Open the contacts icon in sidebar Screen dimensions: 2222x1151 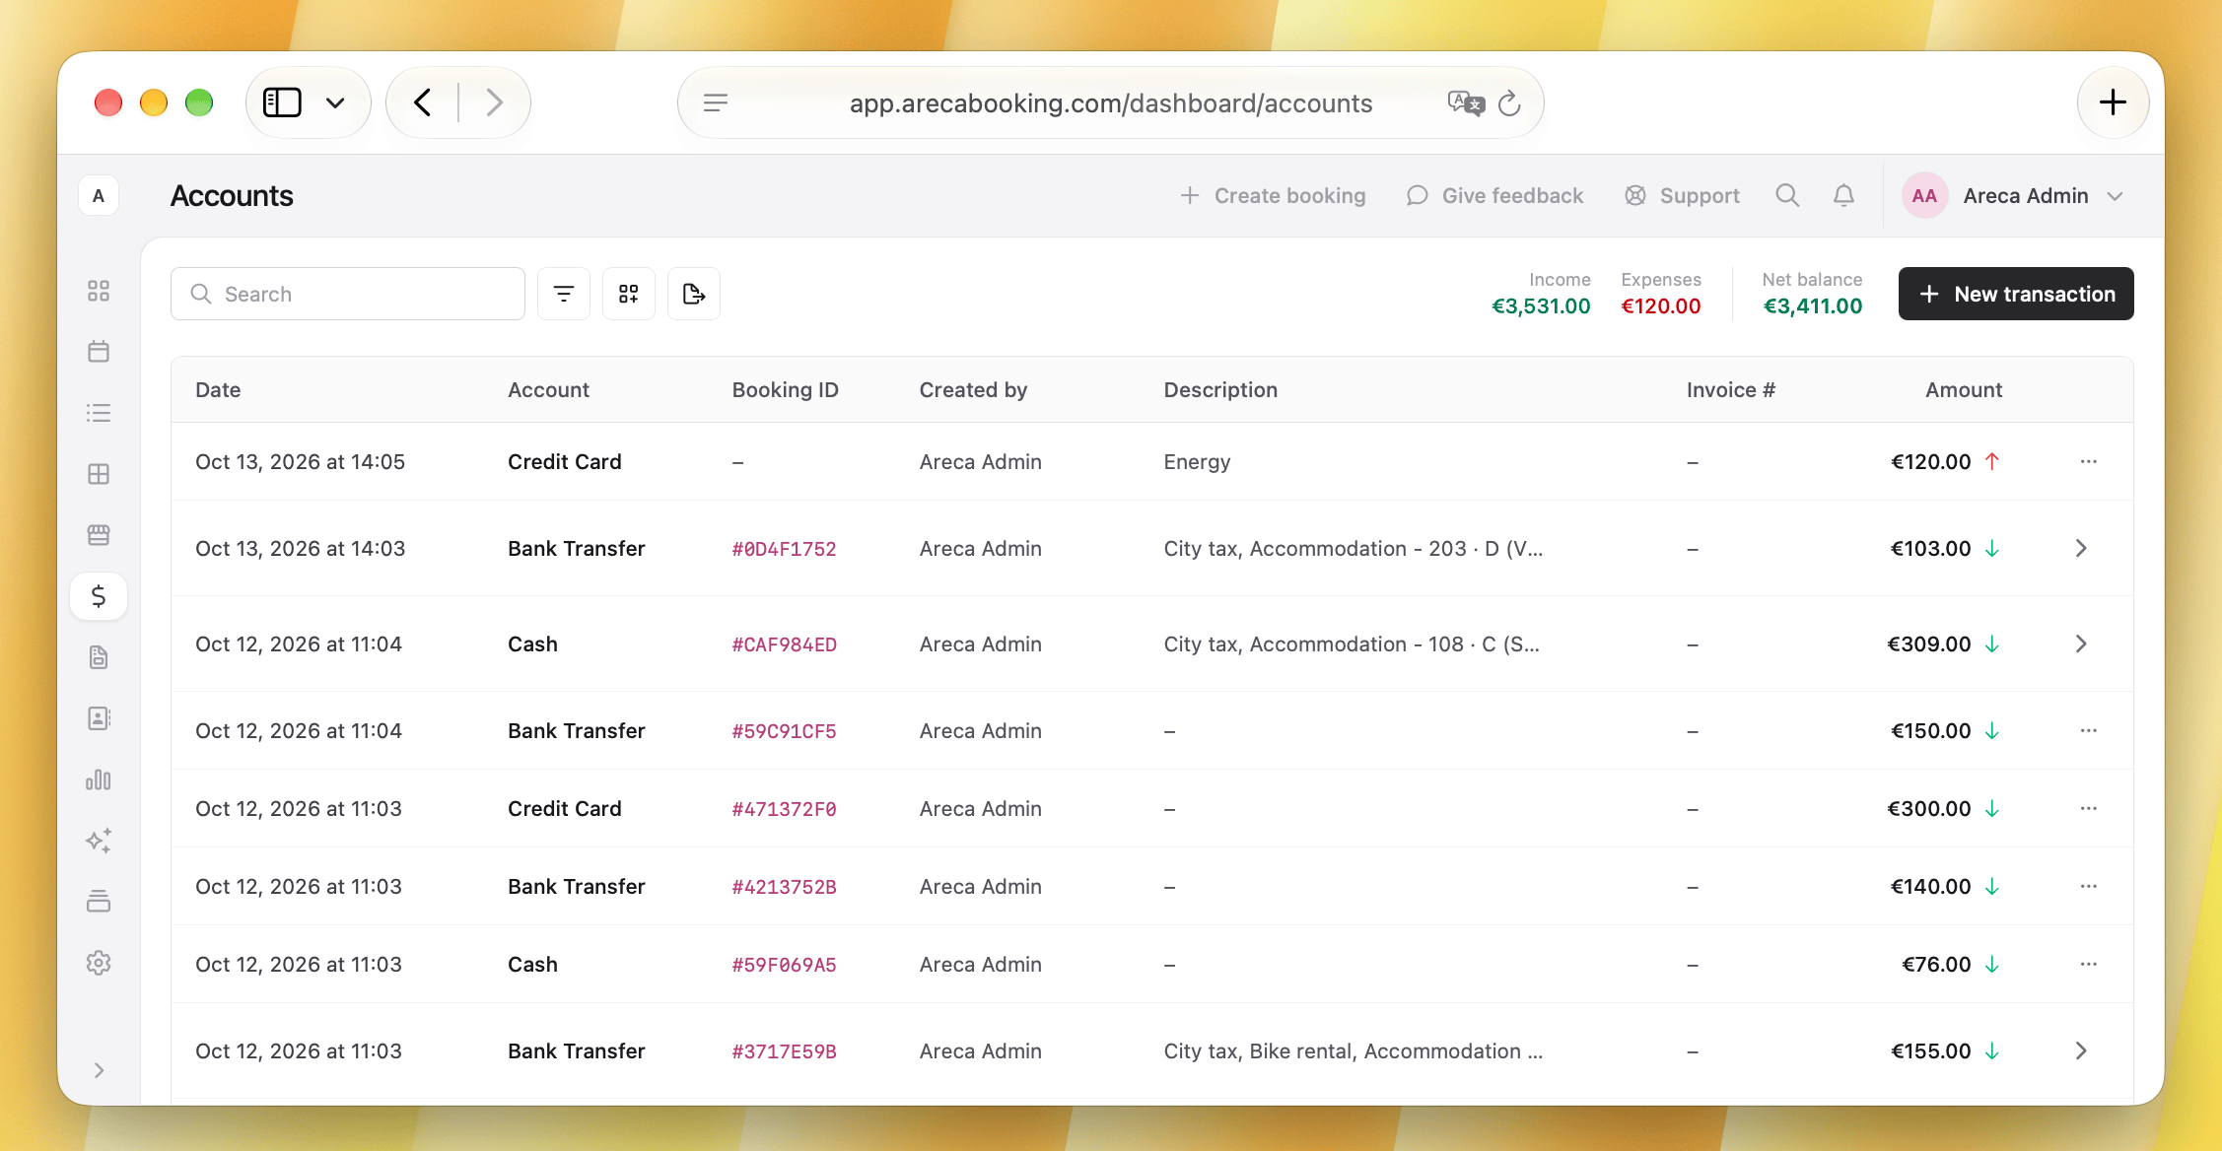click(x=99, y=718)
